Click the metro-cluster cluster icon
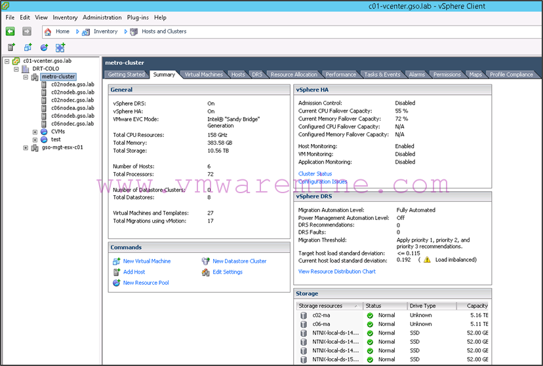Image resolution: width=543 pixels, height=366 pixels. pos(35,77)
